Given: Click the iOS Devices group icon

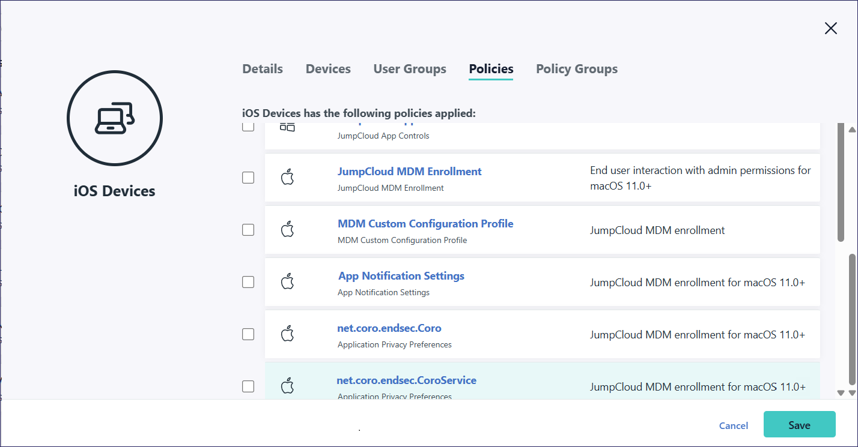Looking at the screenshot, I should pos(115,118).
